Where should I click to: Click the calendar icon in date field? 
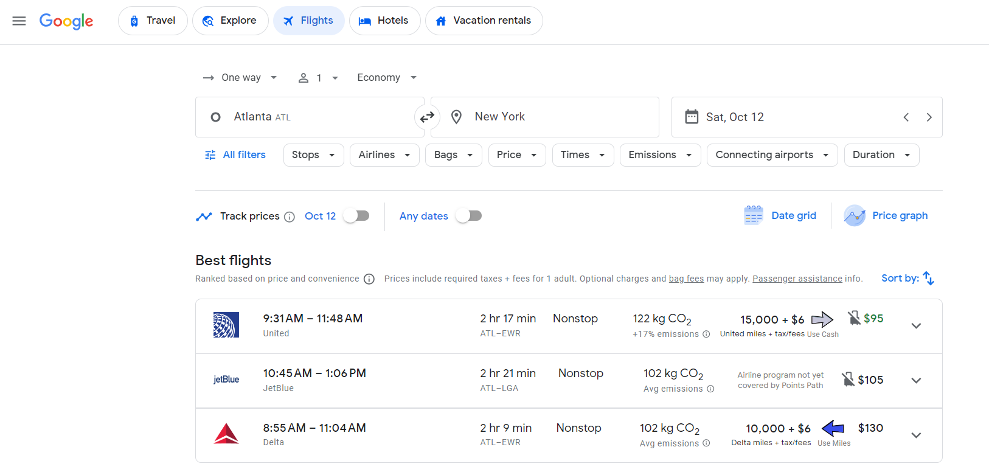click(692, 117)
